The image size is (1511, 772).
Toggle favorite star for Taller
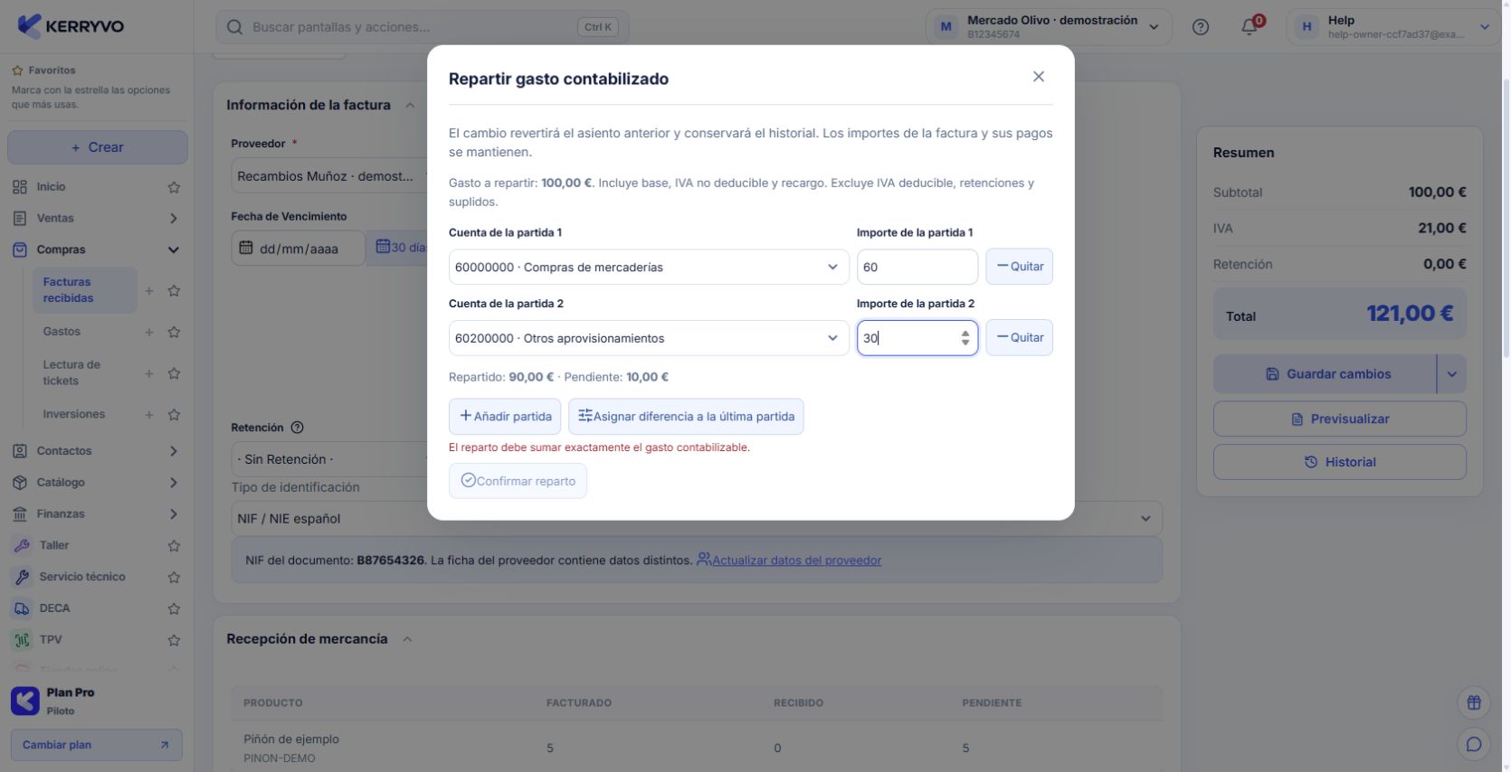pos(174,546)
